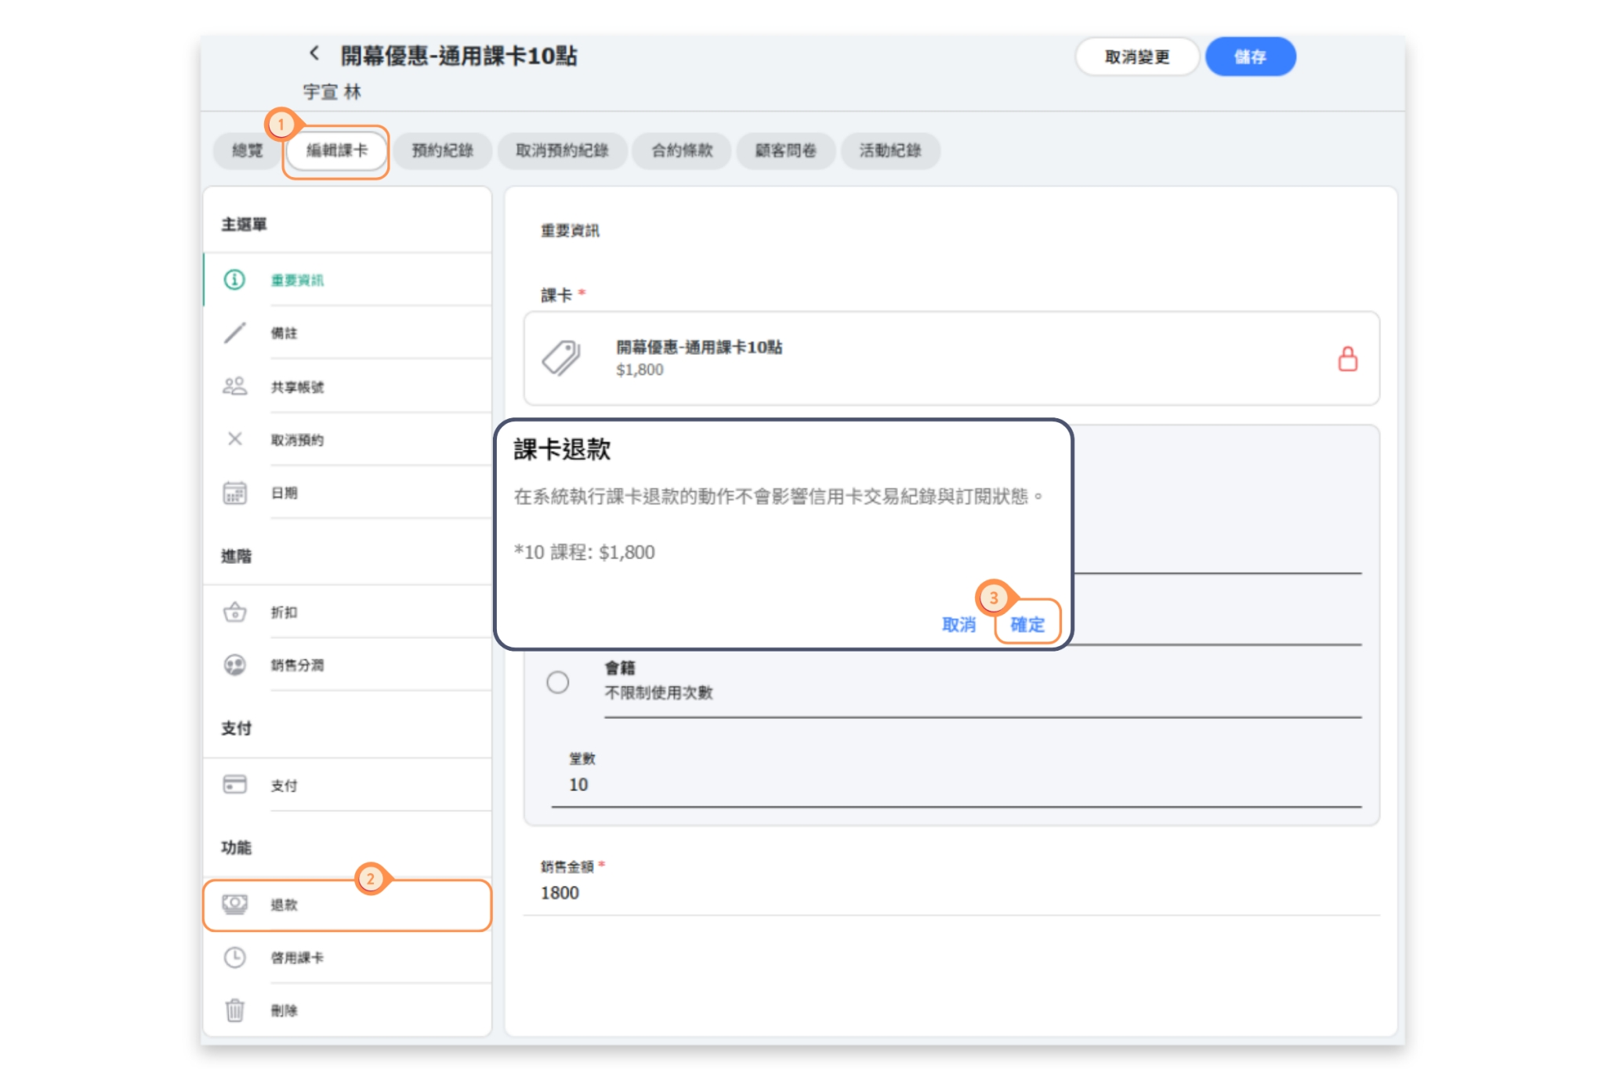Click 取消 in the refund dialog

pos(958,624)
